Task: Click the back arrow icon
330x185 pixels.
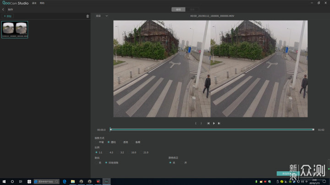Action: pos(3,9)
